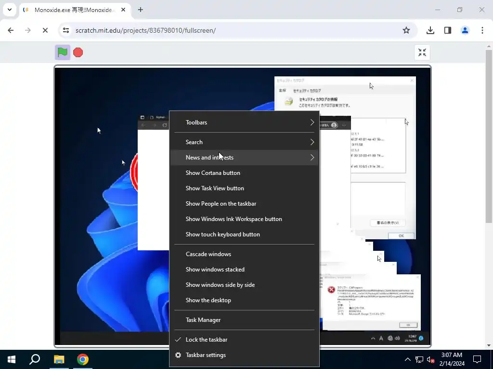The image size is (493, 369).
Task: View site information icon in address bar
Action: (x=65, y=30)
